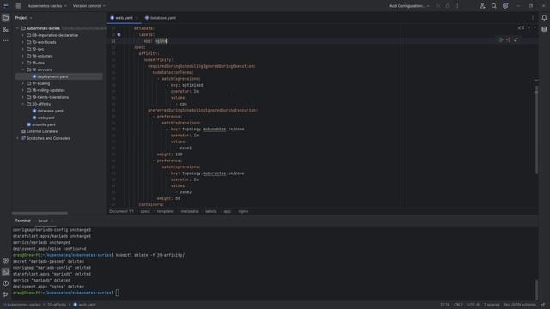The height and width of the screenshot is (309, 550).
Task: Open web.yaml in the project tree
Action: (46, 118)
